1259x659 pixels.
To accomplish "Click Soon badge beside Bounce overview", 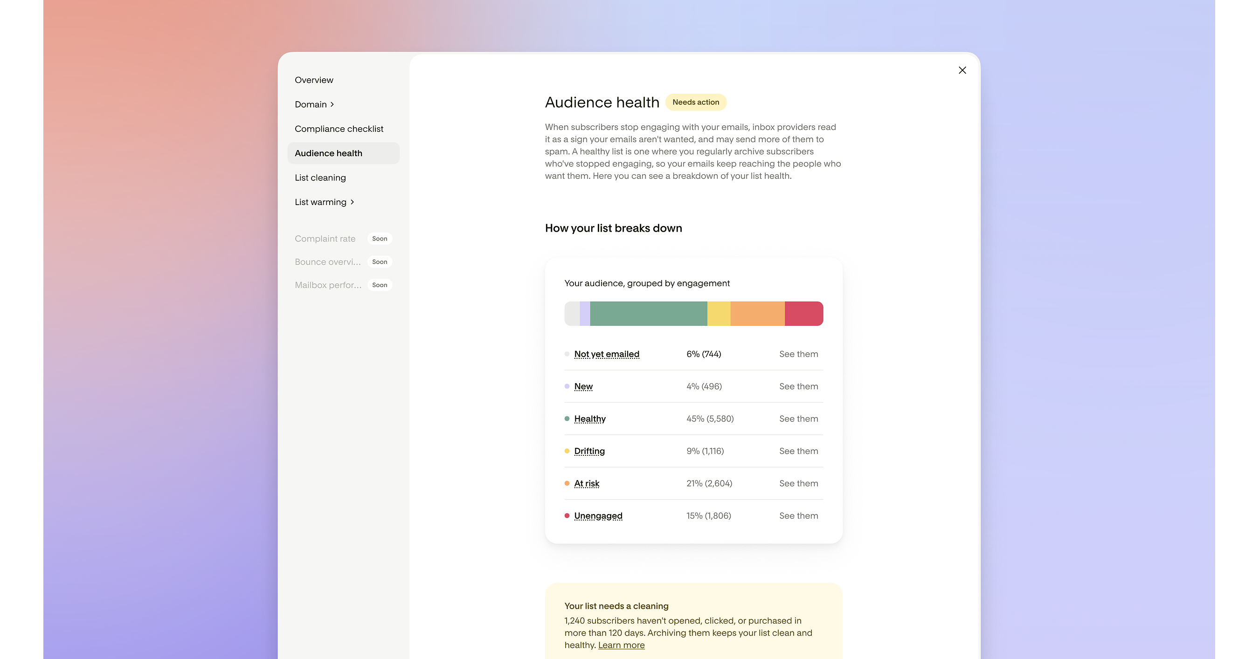I will pyautogui.click(x=379, y=262).
